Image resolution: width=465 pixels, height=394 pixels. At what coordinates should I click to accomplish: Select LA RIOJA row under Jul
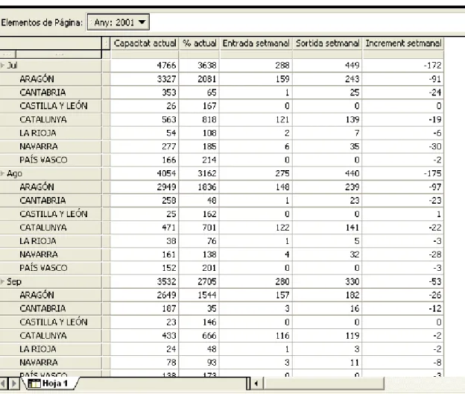pyautogui.click(x=51, y=133)
